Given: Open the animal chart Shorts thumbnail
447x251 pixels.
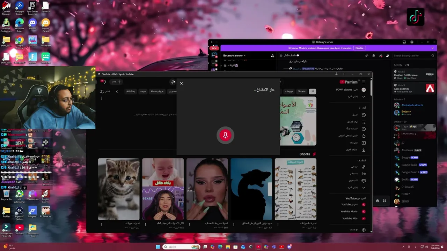Looking at the screenshot, I should tap(295, 189).
